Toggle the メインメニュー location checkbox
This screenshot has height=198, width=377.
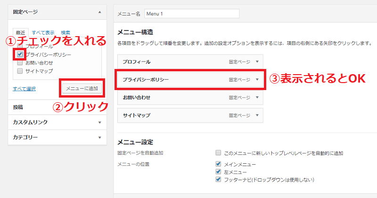click(x=218, y=164)
